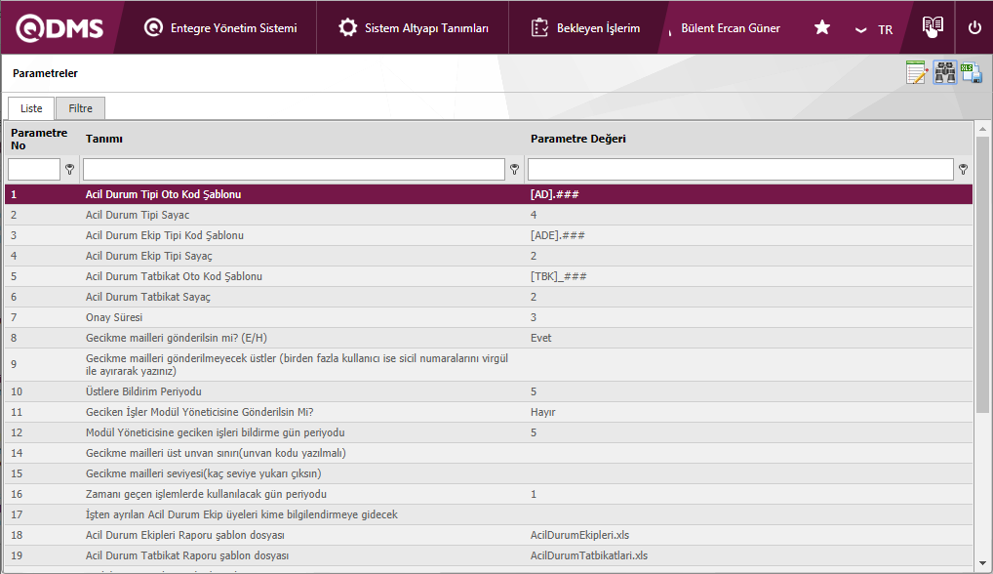The image size is (993, 574).
Task: Click the QDMS logo
Action: (x=60, y=28)
